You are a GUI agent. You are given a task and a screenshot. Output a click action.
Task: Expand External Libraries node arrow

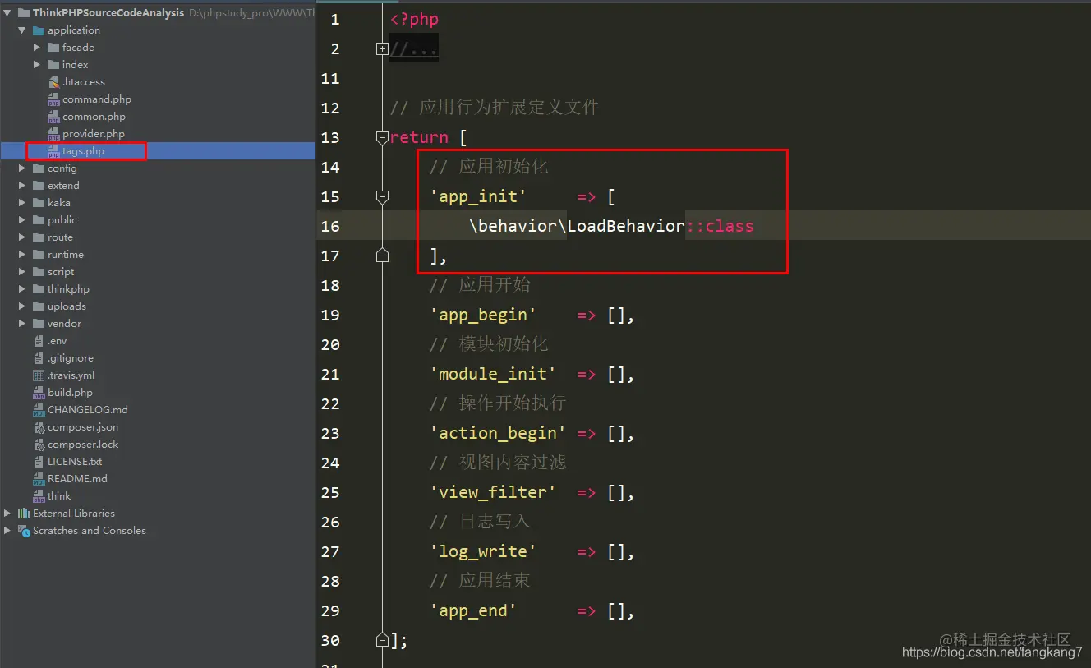[8, 514]
